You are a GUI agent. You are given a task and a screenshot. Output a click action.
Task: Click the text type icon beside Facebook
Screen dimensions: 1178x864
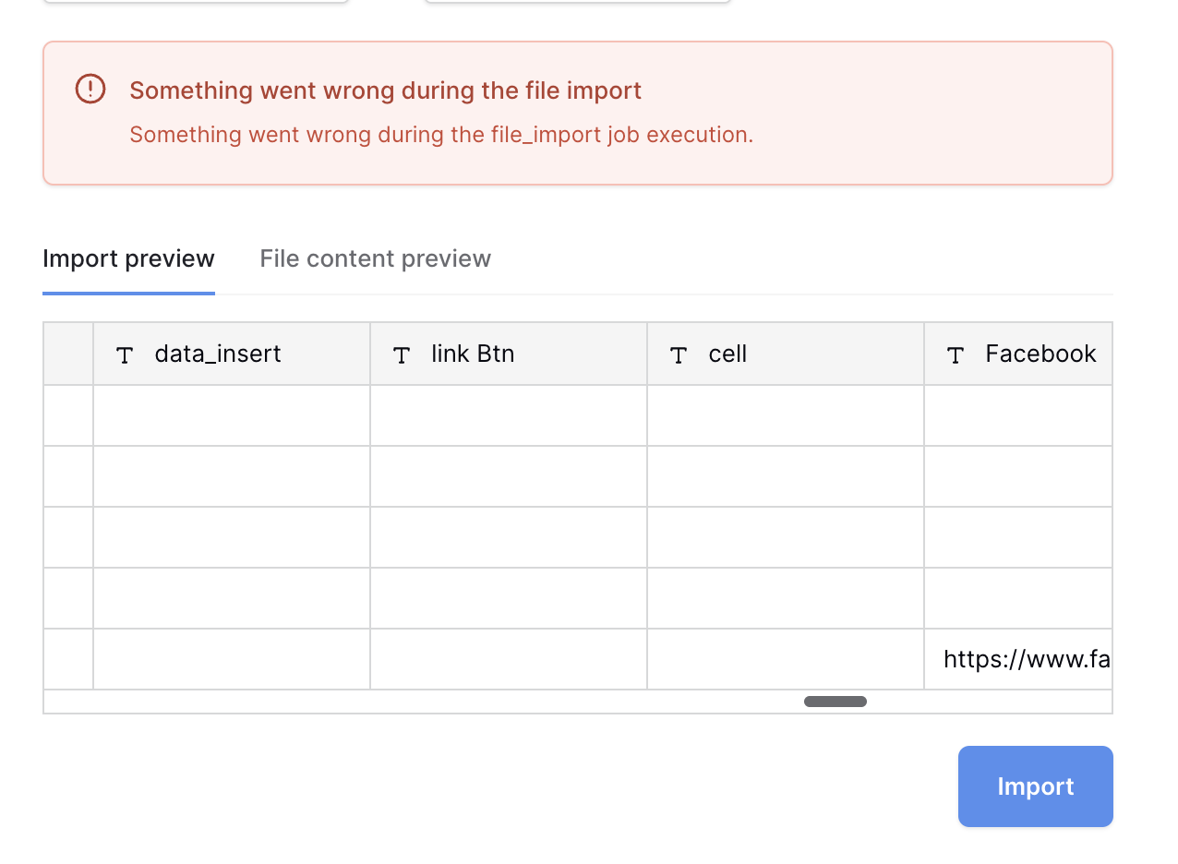tap(956, 354)
